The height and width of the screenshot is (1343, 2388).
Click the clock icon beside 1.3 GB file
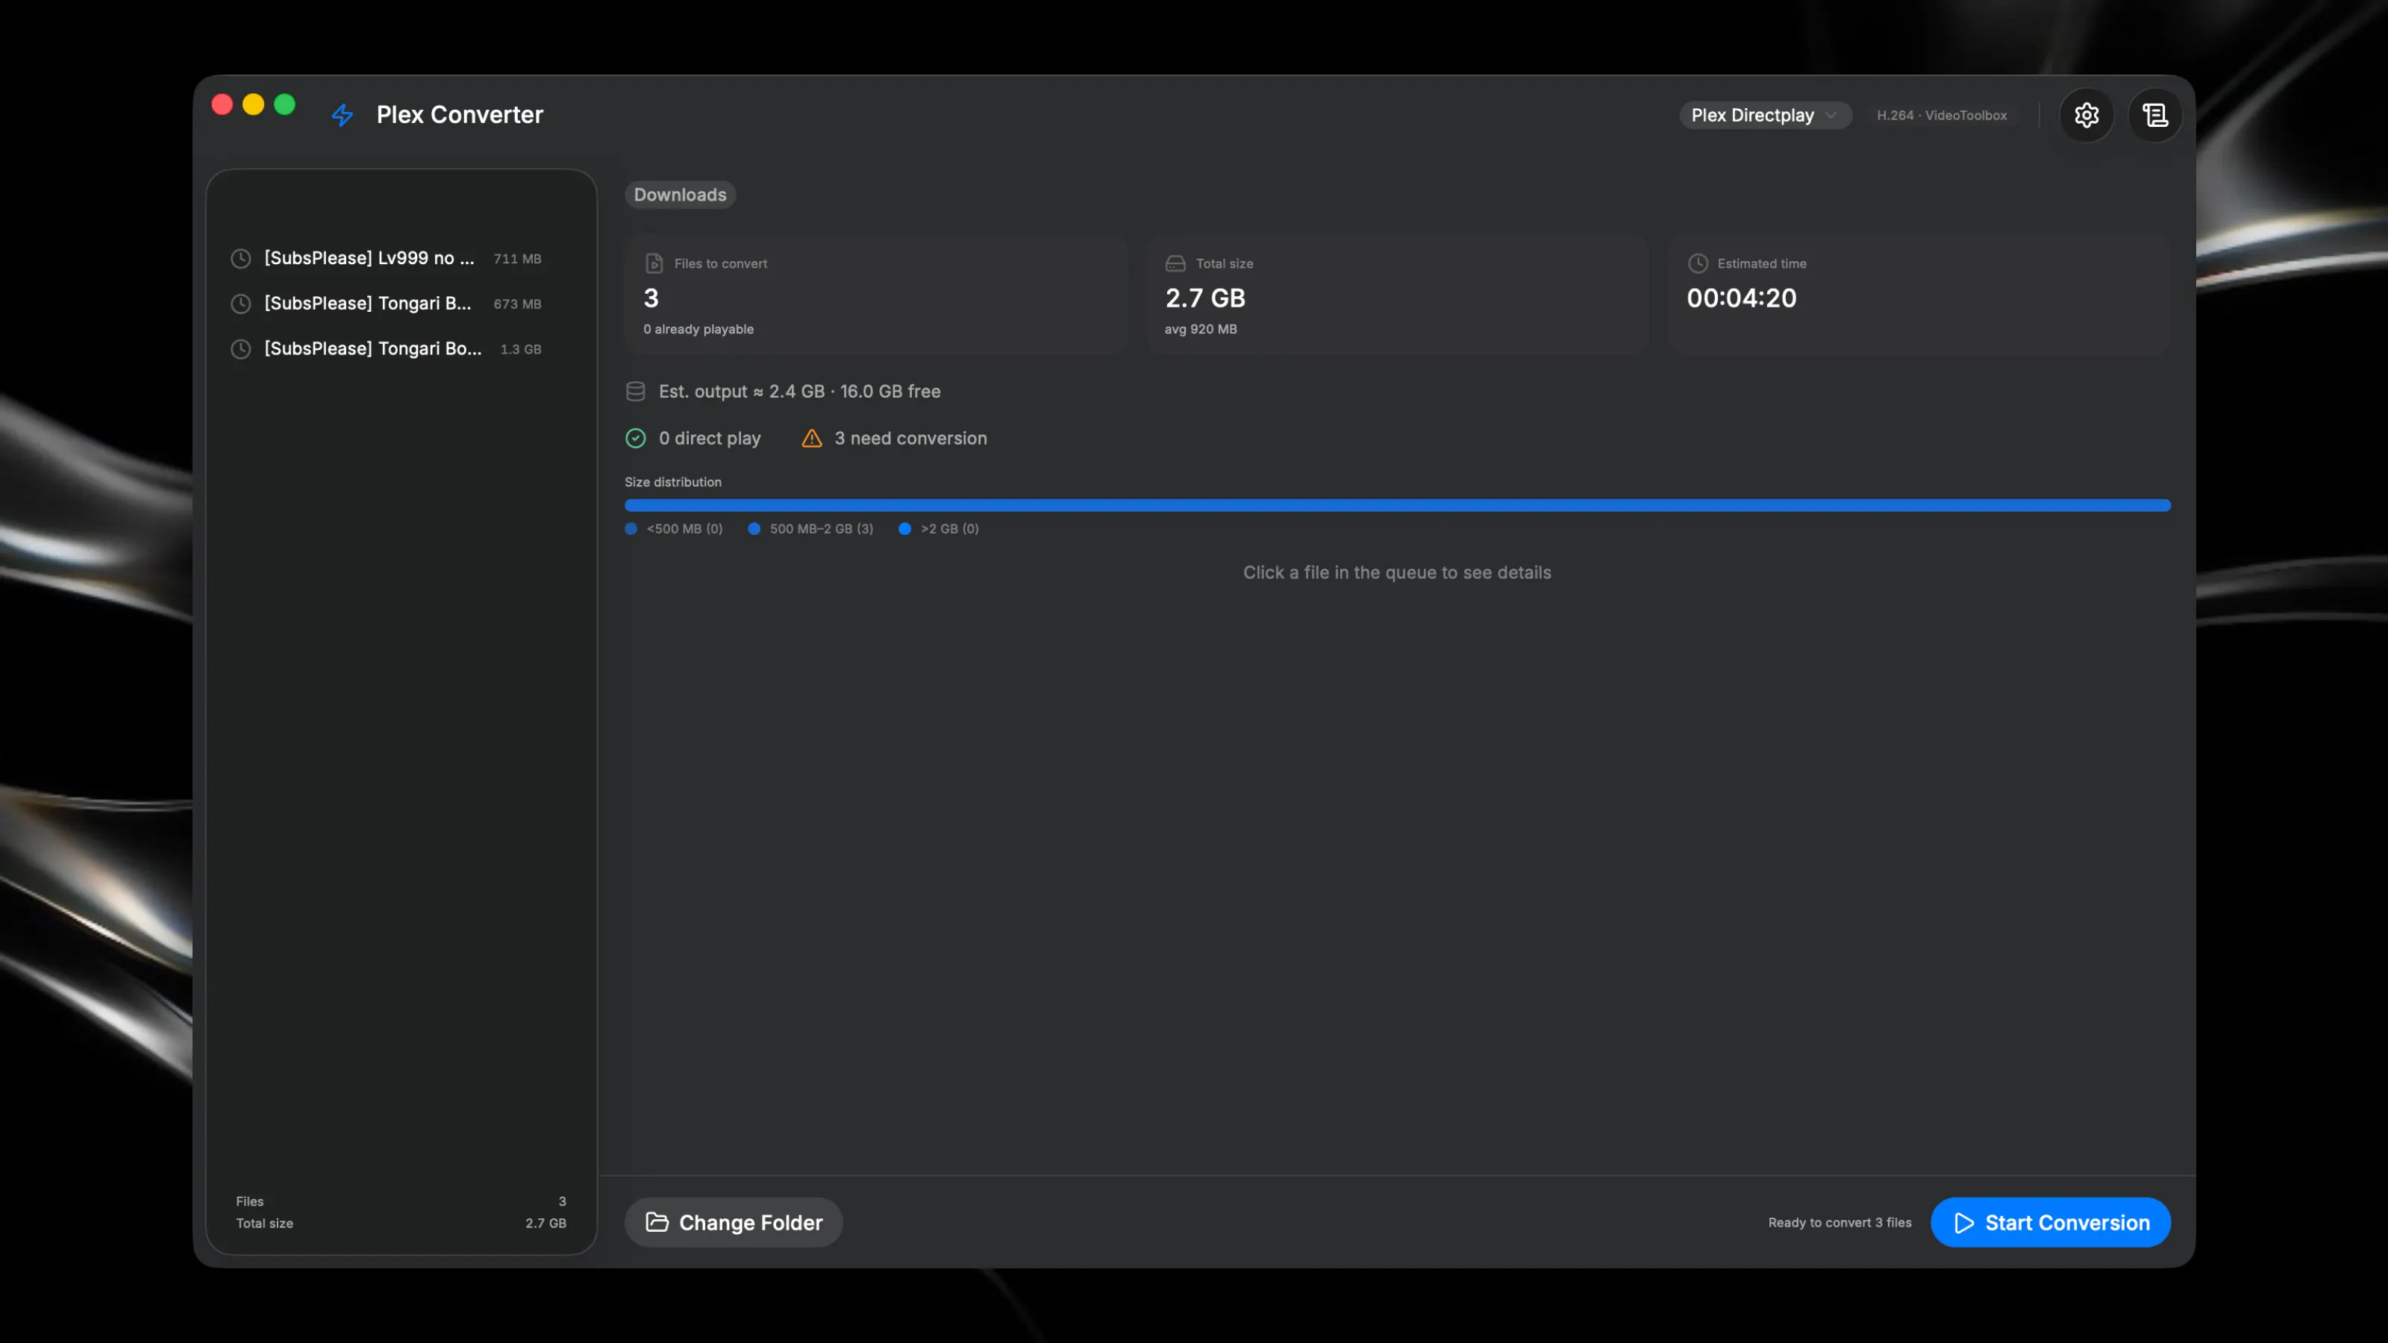click(x=241, y=349)
